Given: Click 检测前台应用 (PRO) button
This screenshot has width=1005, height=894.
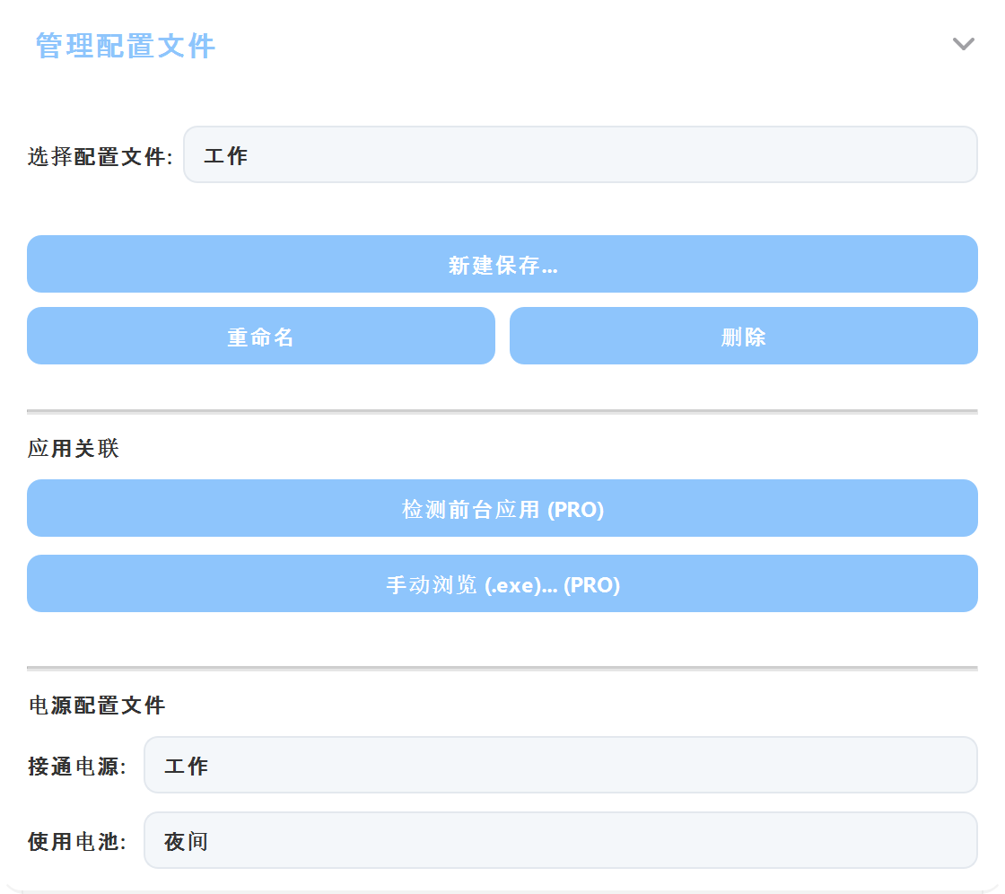Looking at the screenshot, I should pos(502,509).
